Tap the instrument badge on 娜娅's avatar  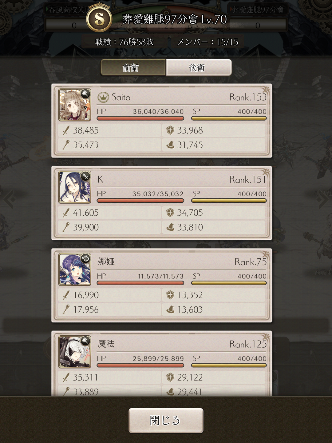(x=85, y=258)
